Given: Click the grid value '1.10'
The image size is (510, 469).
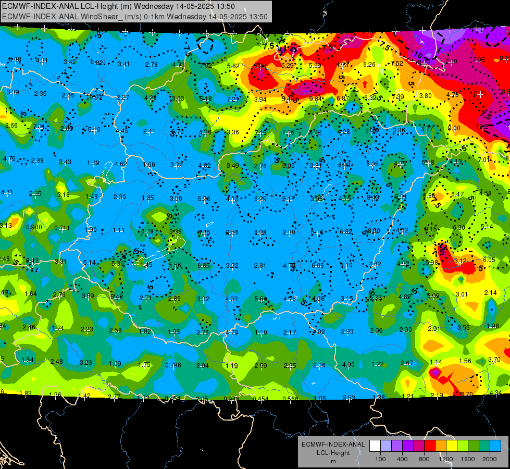Looking at the screenshot, I should pos(261,332).
